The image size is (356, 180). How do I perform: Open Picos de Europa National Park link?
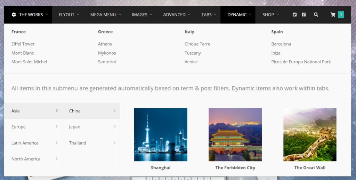(x=301, y=62)
